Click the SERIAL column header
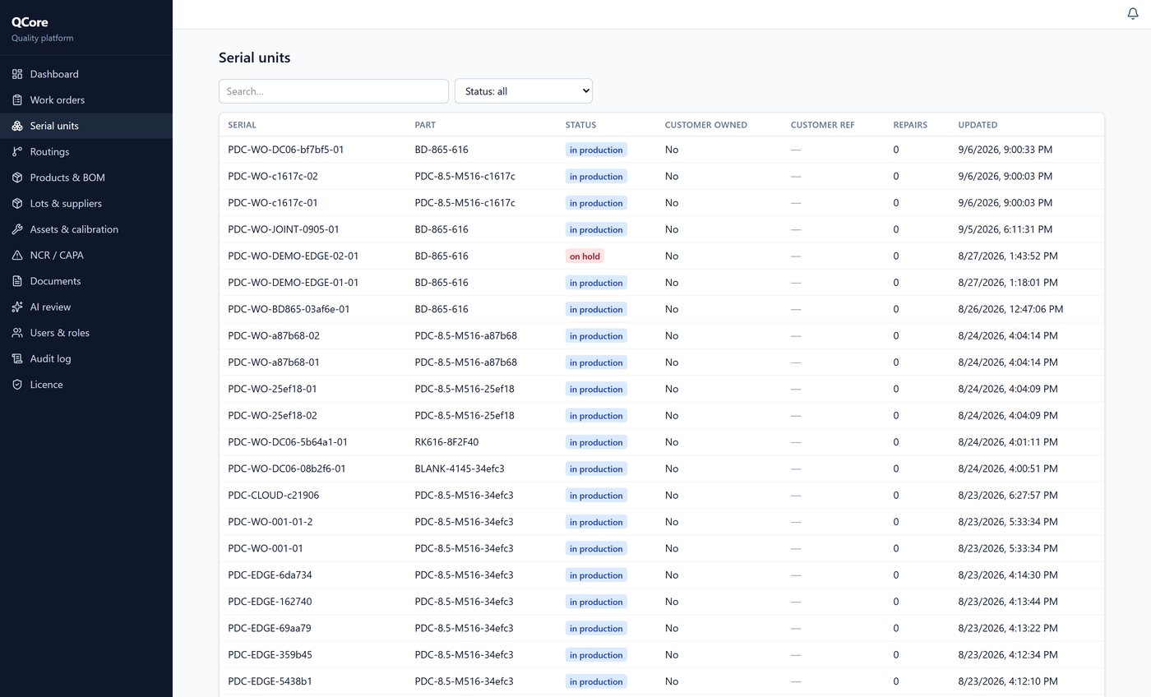Image resolution: width=1151 pixels, height=697 pixels. click(242, 125)
